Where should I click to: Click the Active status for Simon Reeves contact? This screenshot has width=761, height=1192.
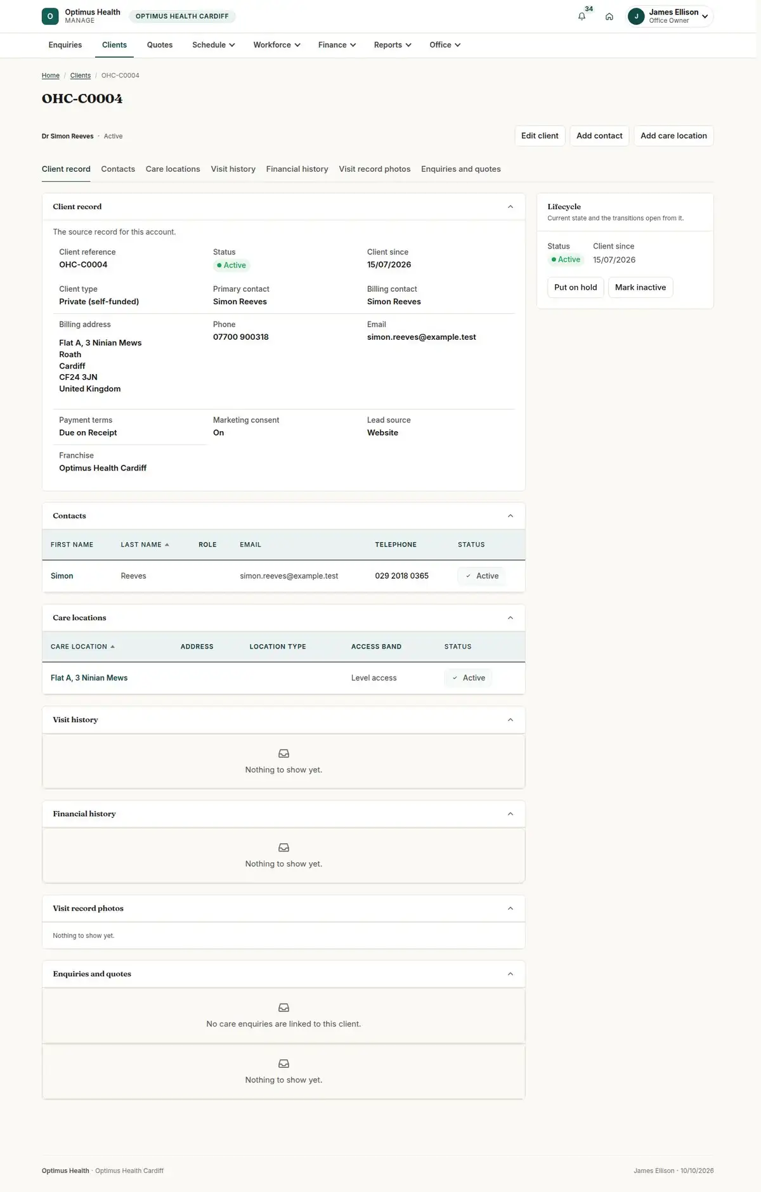point(481,576)
